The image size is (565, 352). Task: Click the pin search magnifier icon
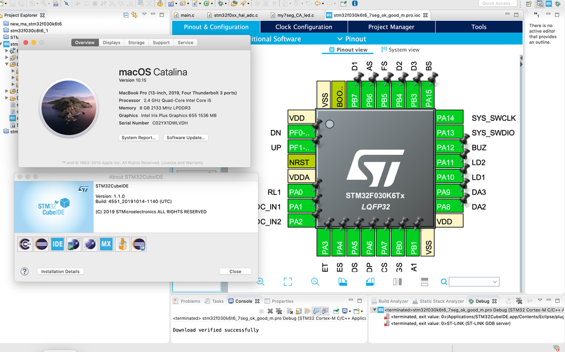(444, 282)
